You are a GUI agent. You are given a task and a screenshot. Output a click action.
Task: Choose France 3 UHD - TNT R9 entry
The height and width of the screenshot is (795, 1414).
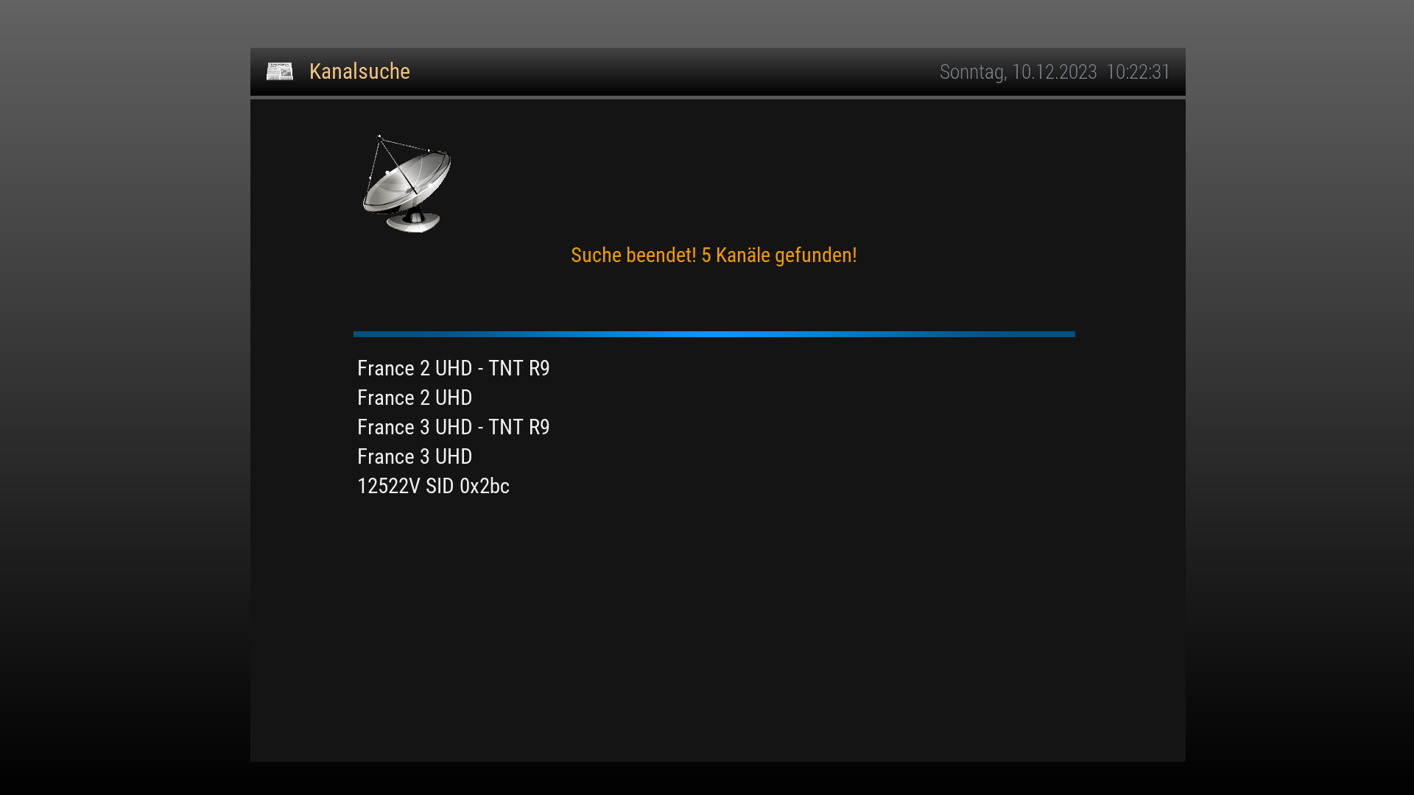pyautogui.click(x=453, y=427)
